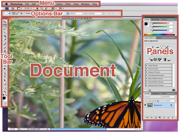Select the Healing Brush tool
The image size is (180, 134).
tap(5, 44)
